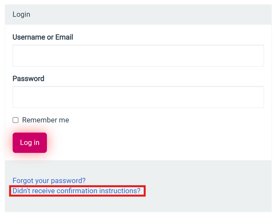Image resolution: width=278 pixels, height=216 pixels.
Task: Click the Username or Email input field
Action: [138, 55]
